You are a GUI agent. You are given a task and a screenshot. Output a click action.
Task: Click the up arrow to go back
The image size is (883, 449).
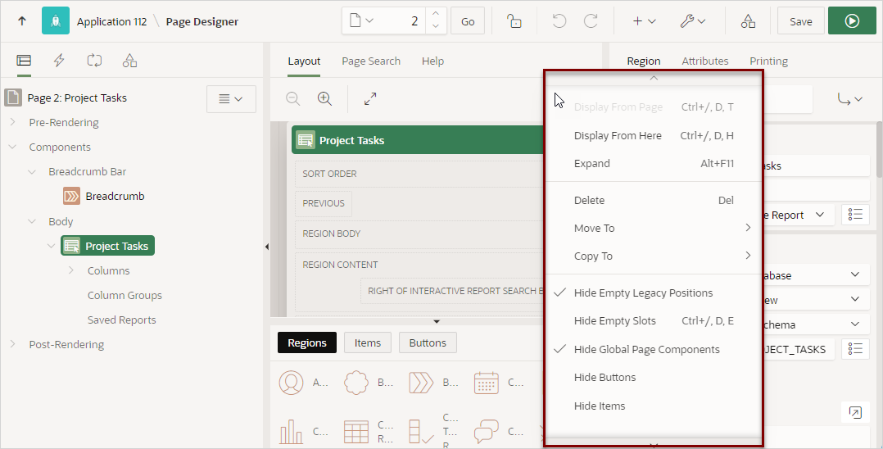(22, 21)
